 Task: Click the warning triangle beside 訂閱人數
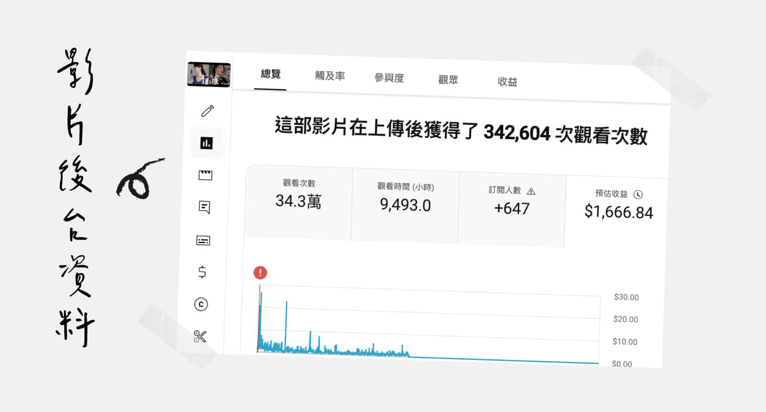click(531, 191)
